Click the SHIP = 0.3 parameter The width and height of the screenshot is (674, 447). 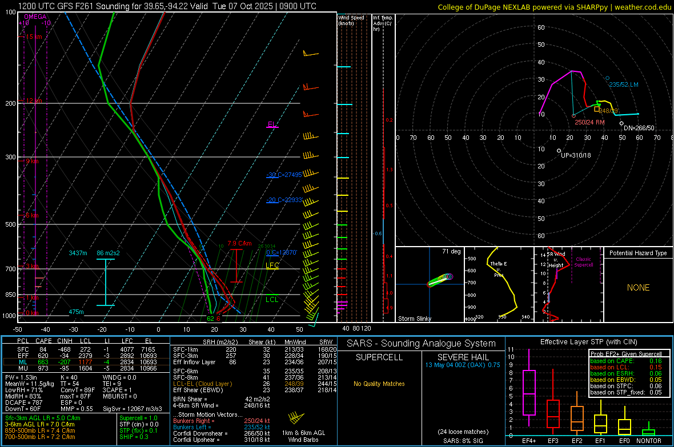134,437
